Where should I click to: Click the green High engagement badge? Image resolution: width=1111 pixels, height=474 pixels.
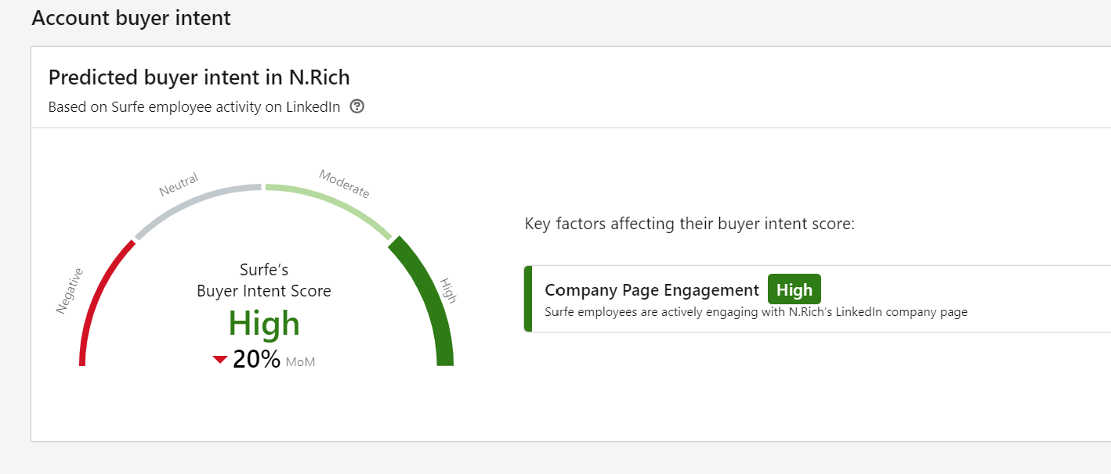pyautogui.click(x=794, y=290)
